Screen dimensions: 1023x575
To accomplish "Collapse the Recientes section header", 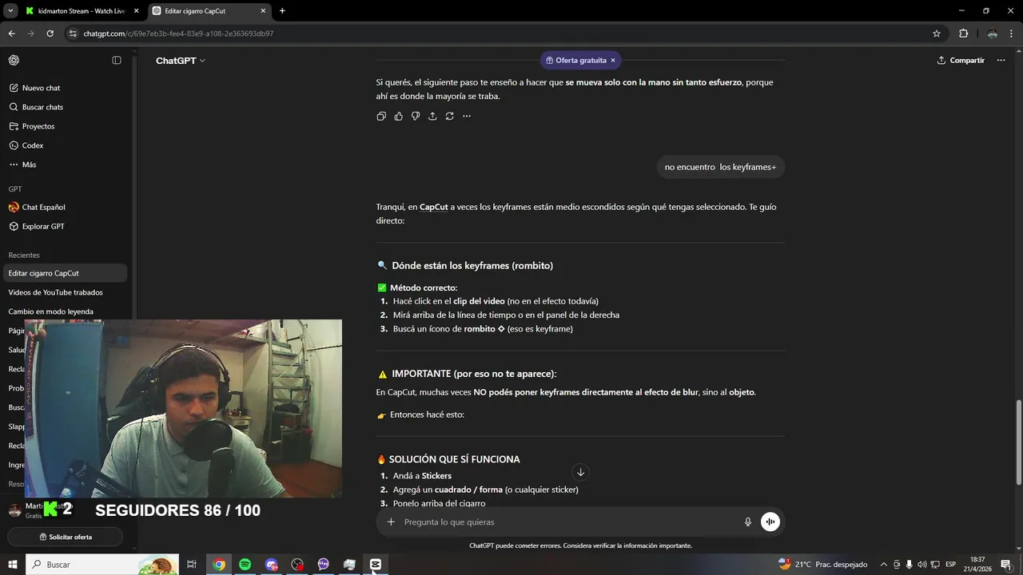I will 24,256.
